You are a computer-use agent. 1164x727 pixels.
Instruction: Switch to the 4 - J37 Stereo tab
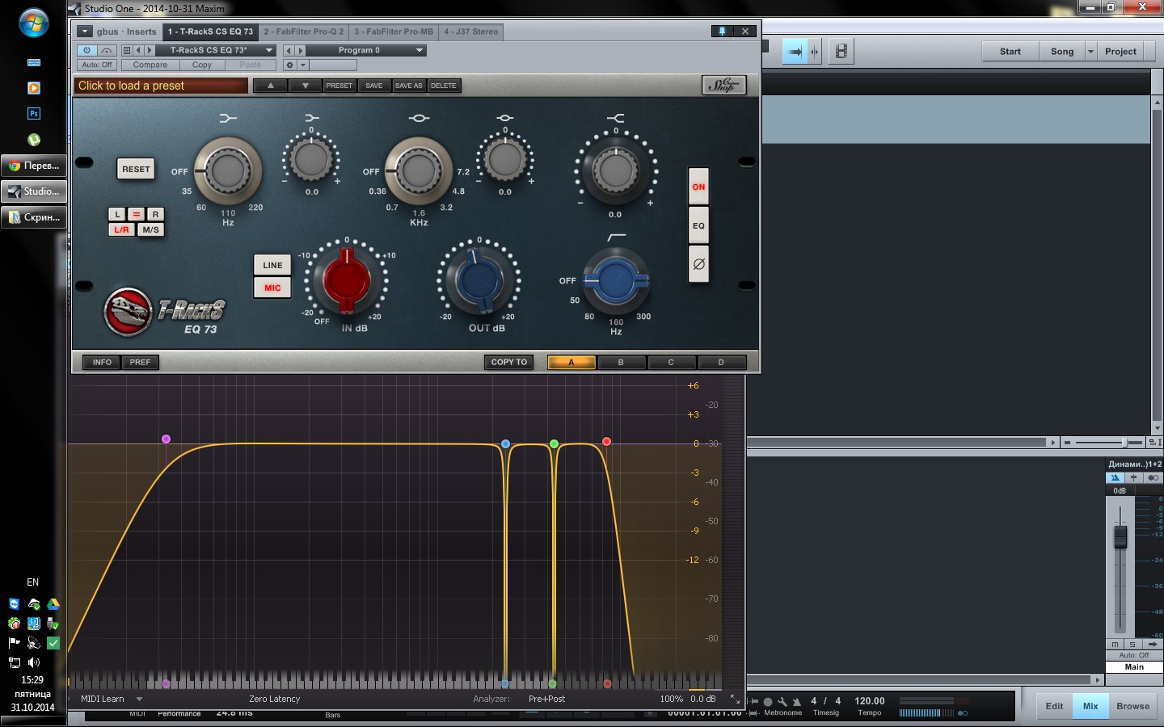(x=471, y=32)
